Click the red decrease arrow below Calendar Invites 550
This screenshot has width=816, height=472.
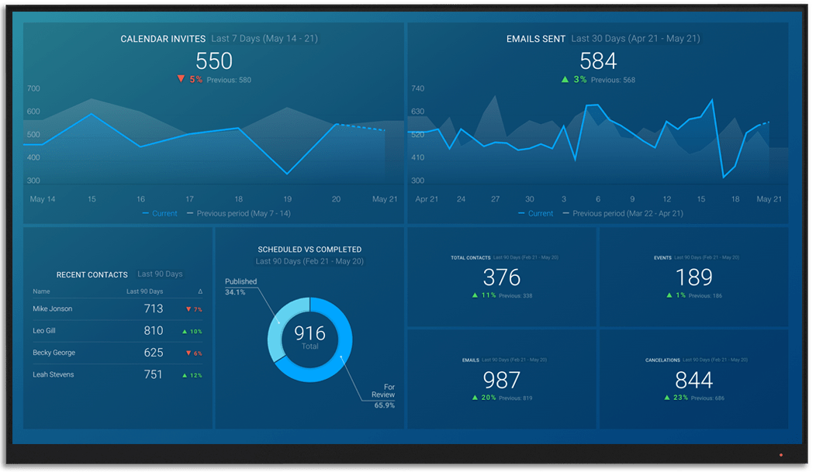click(x=182, y=78)
